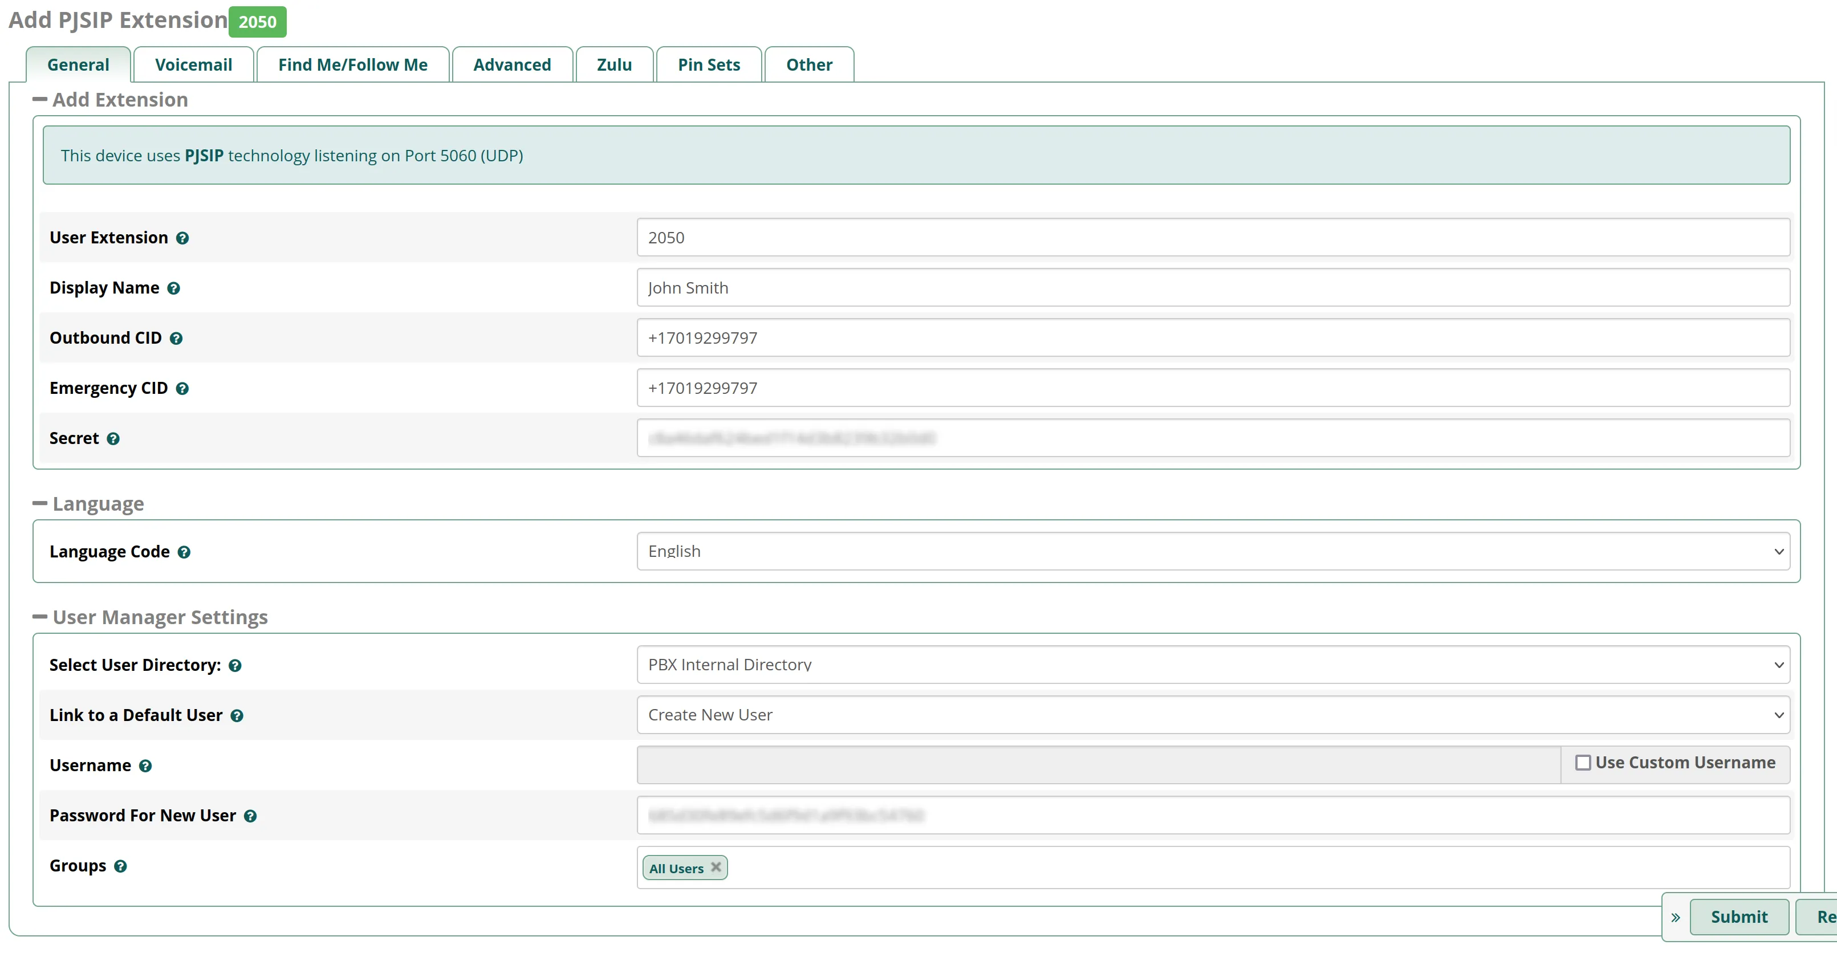
Task: Click the Username help icon
Action: [x=146, y=766]
